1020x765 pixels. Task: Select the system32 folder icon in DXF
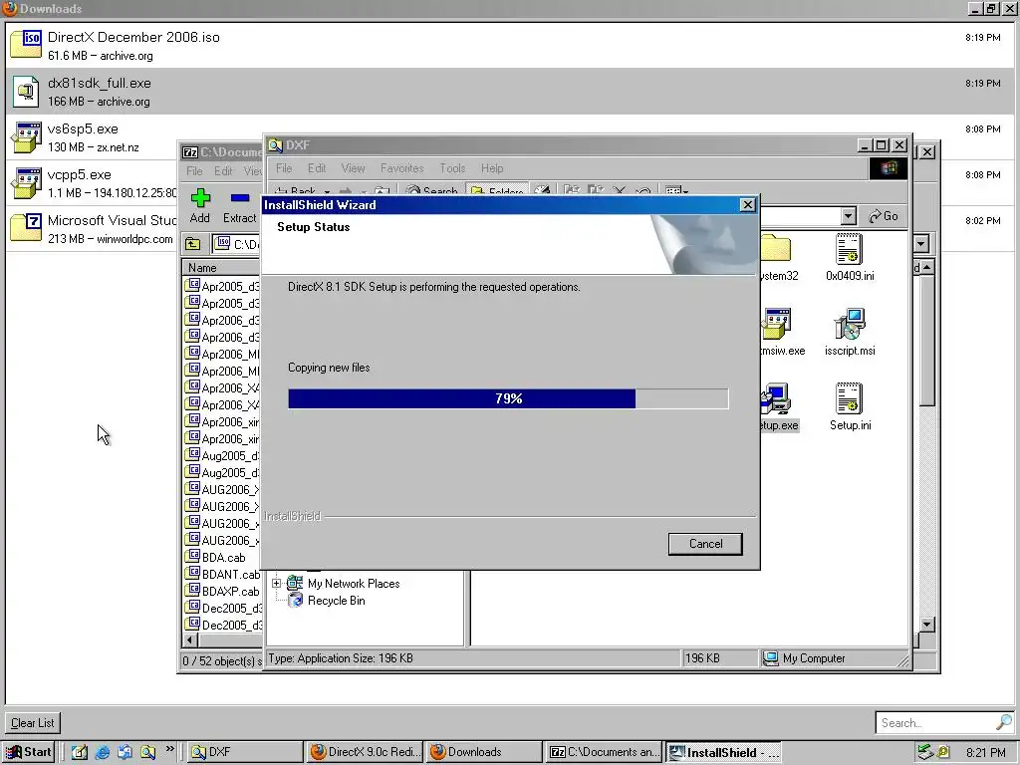pyautogui.click(x=775, y=250)
